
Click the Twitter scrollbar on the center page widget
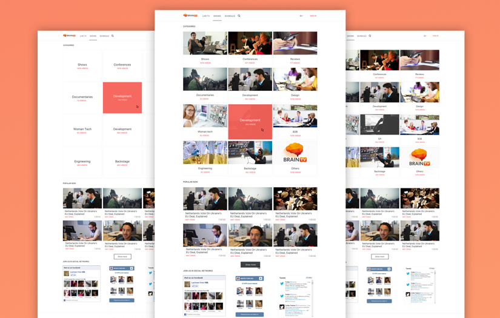(x=313, y=298)
